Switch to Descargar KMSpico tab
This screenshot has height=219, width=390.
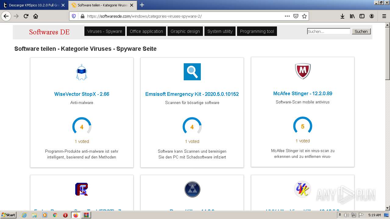point(34,5)
